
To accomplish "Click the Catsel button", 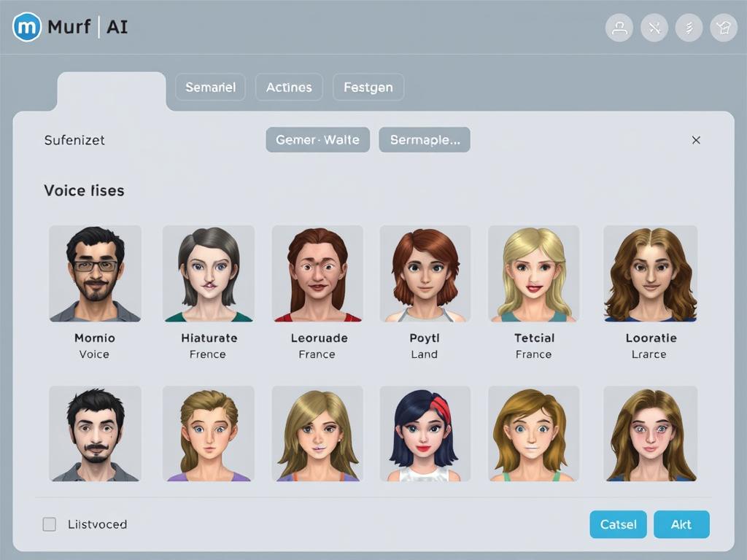I will (x=618, y=524).
